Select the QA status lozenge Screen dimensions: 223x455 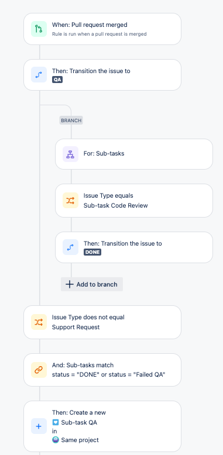57,80
